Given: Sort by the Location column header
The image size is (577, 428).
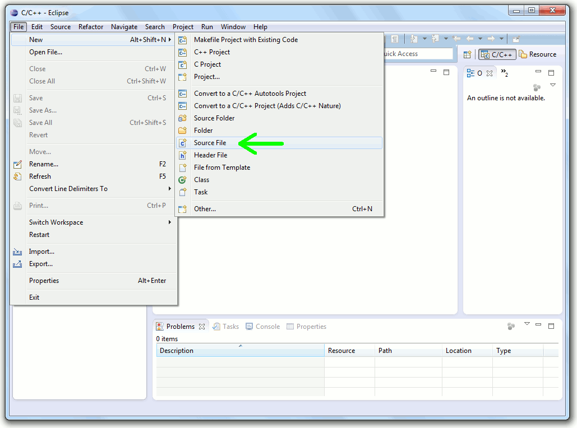Looking at the screenshot, I should pos(467,351).
